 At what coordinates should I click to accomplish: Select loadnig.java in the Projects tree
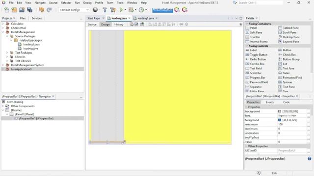(x=30, y=48)
